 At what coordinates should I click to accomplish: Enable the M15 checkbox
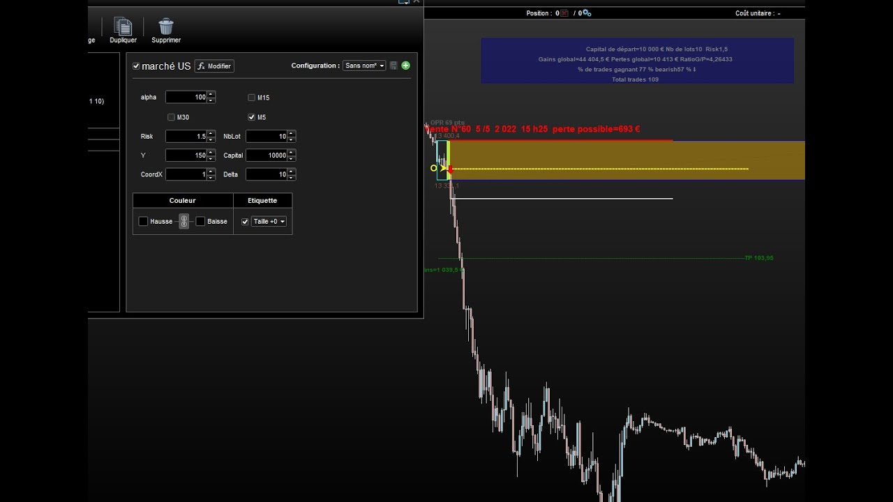tap(251, 98)
